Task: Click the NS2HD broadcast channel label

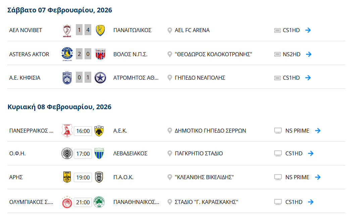Action: tap(291, 54)
